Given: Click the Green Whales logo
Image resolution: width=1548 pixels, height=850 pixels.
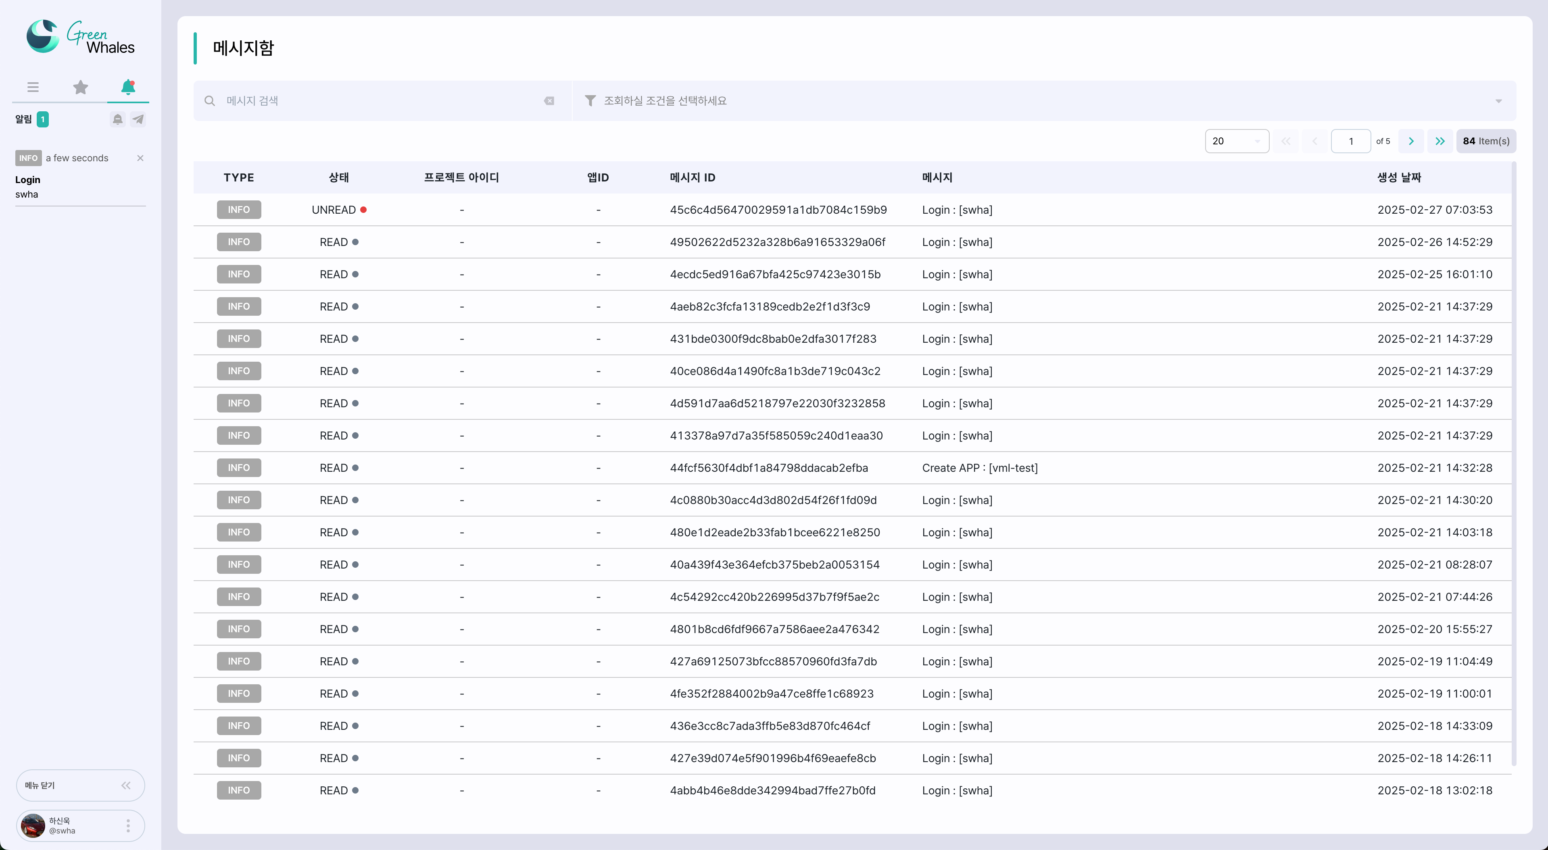Looking at the screenshot, I should pyautogui.click(x=81, y=37).
